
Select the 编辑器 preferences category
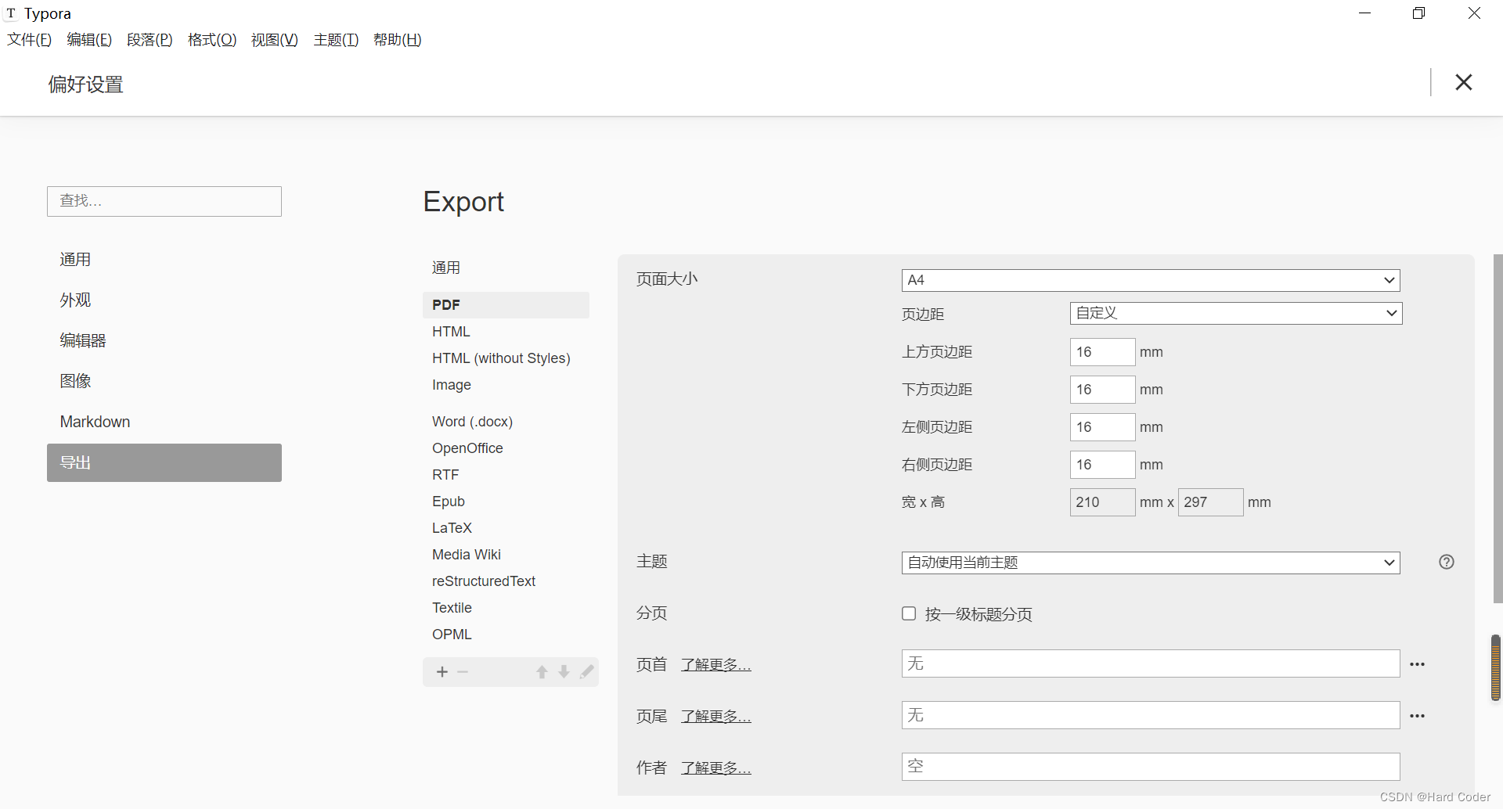click(164, 340)
